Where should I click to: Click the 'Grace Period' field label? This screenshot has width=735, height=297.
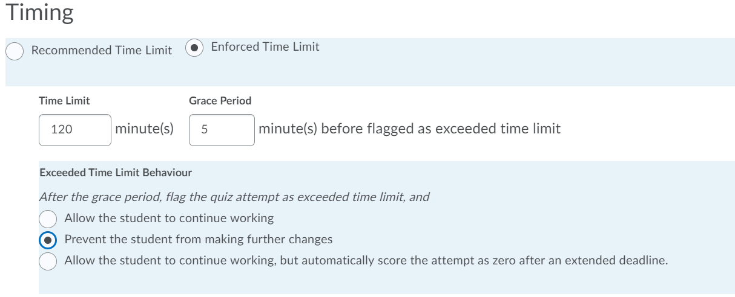tap(220, 101)
